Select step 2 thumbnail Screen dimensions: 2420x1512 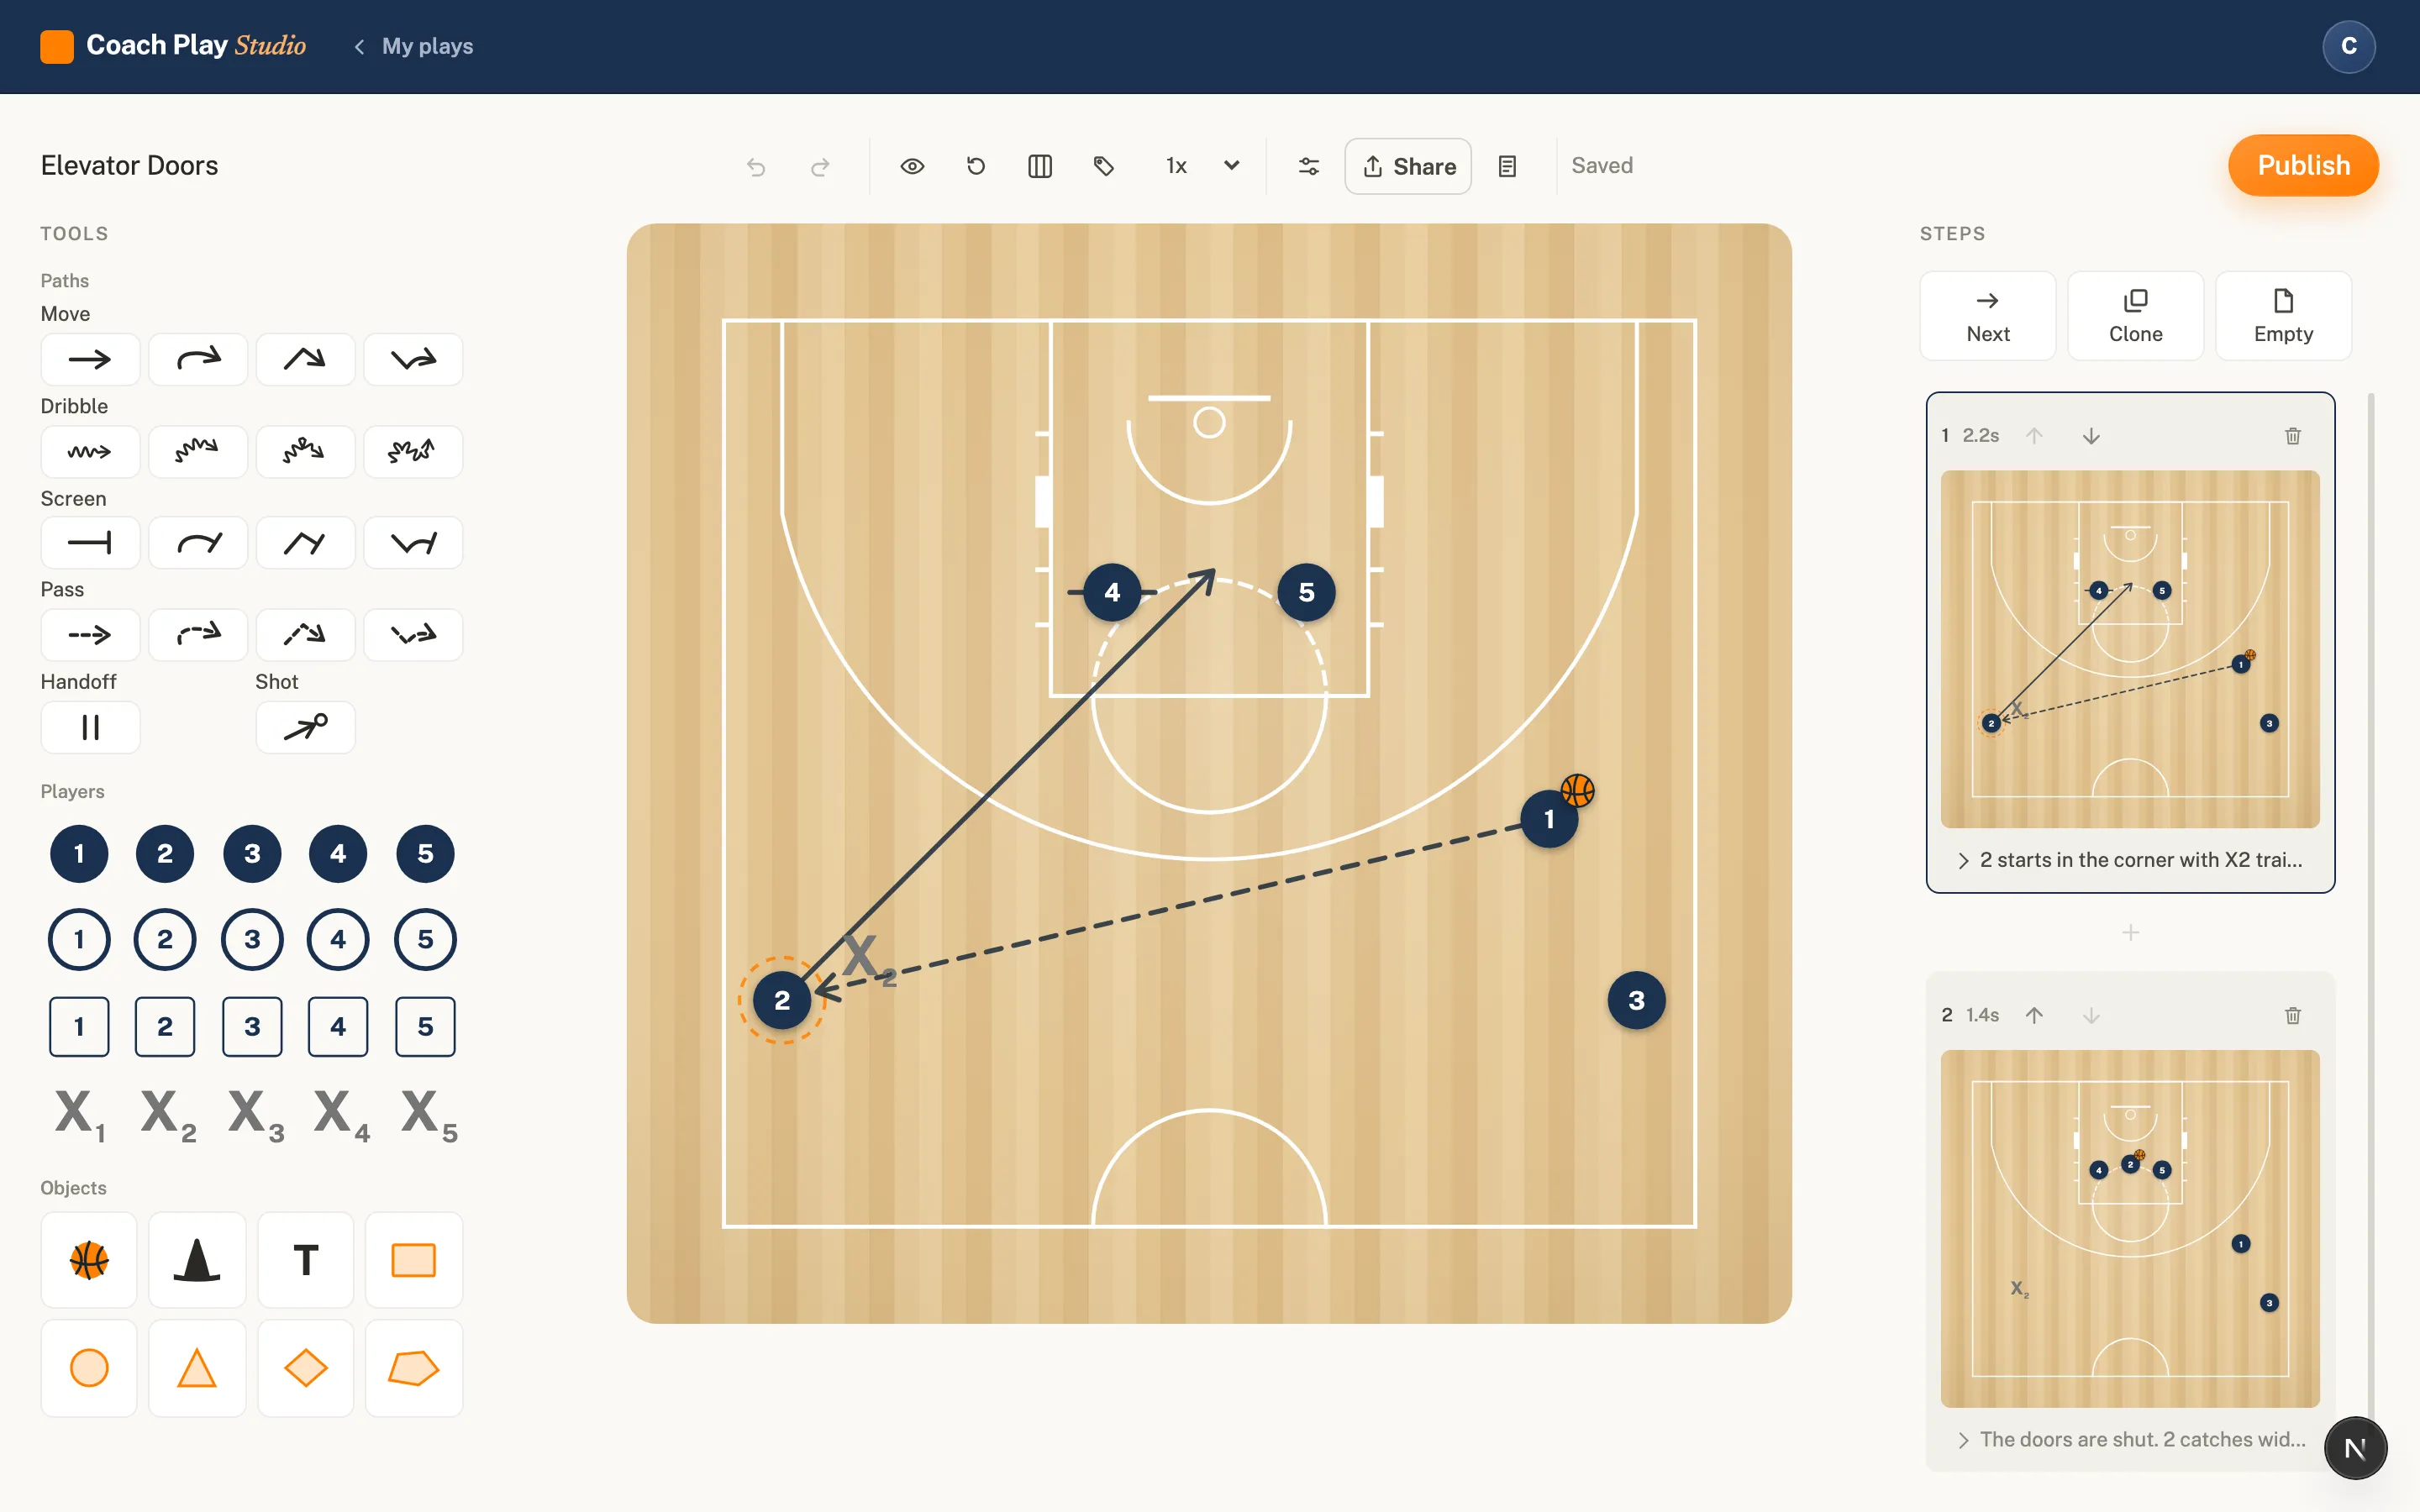2130,1229
